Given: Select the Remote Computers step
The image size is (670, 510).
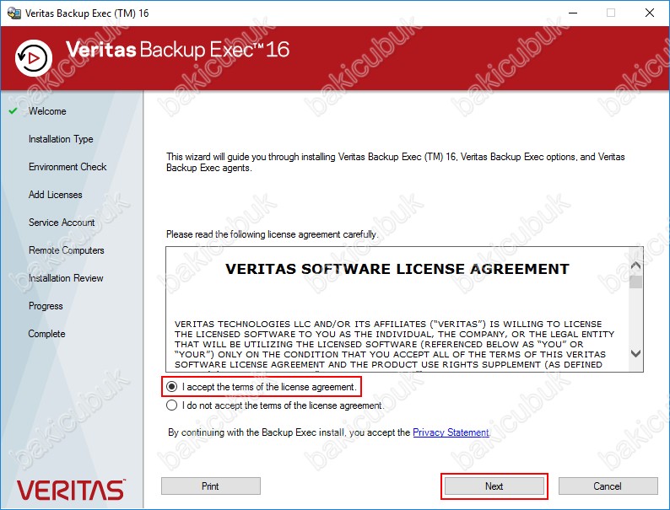Looking at the screenshot, I should pyautogui.click(x=66, y=250).
